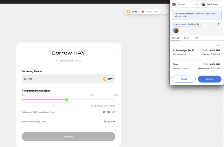Click the borrowing utilization slider handle
The width and height of the screenshot is (224, 147).
click(67, 100)
